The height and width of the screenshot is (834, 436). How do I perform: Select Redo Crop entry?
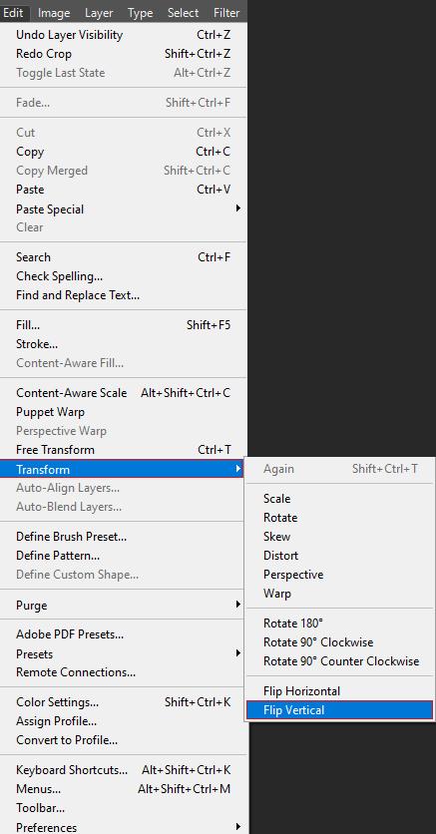(x=124, y=54)
